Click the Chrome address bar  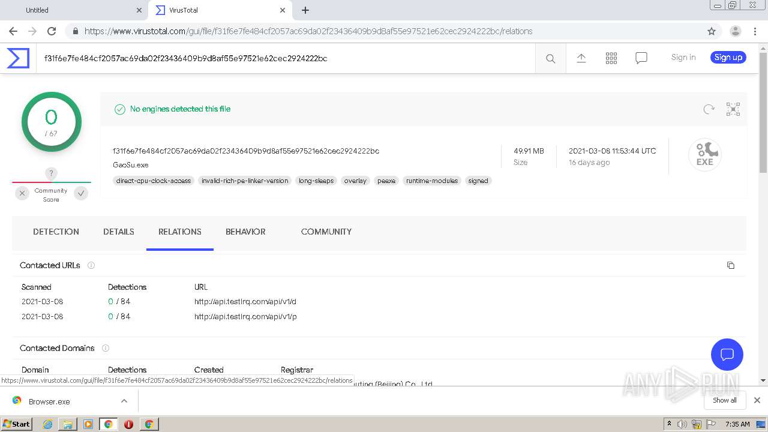(384, 31)
